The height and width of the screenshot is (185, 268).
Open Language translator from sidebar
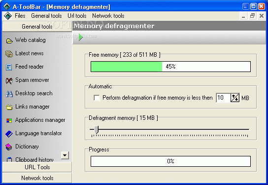(38, 133)
